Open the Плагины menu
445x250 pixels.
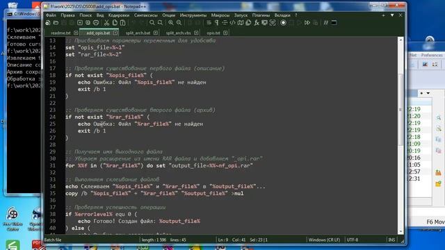261,15
